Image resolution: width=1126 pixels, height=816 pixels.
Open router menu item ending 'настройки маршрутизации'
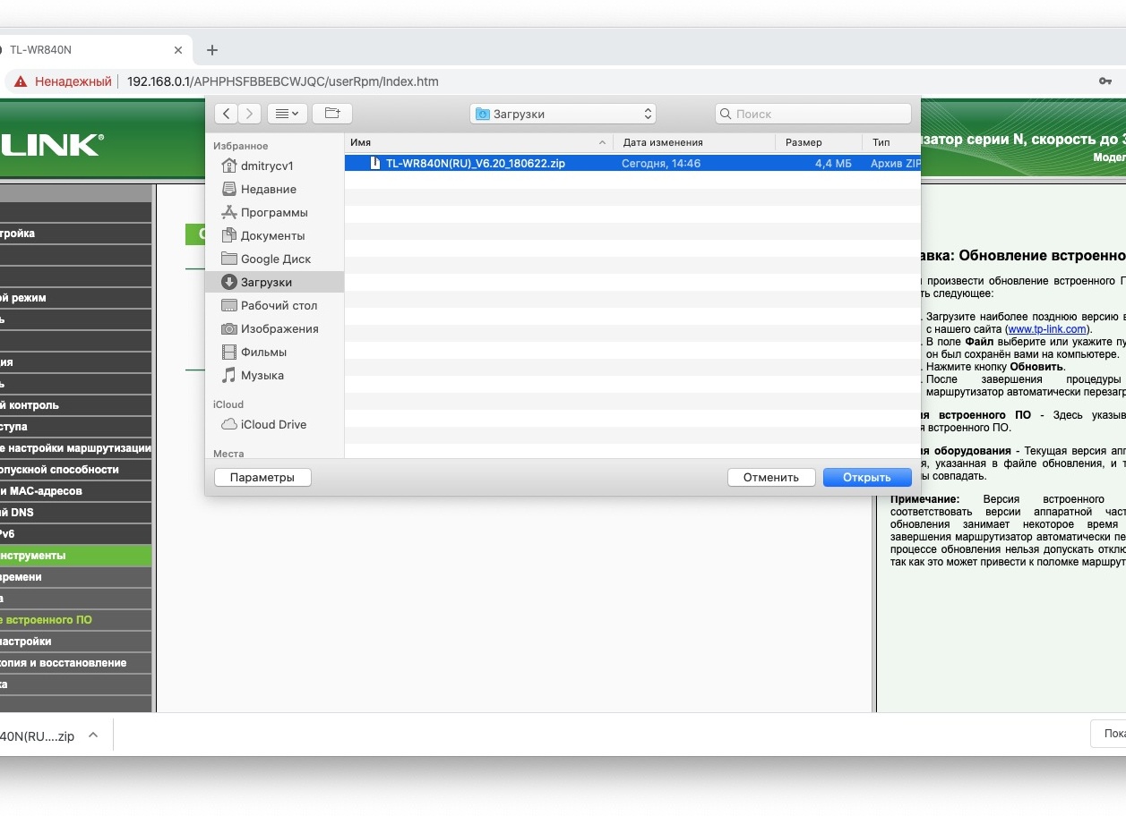75,448
